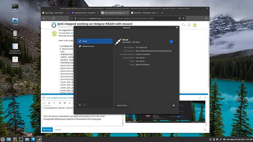Screen dimensions: 253x142
Task: Open the Linux Mint start menu
Action: coord(3,139)
